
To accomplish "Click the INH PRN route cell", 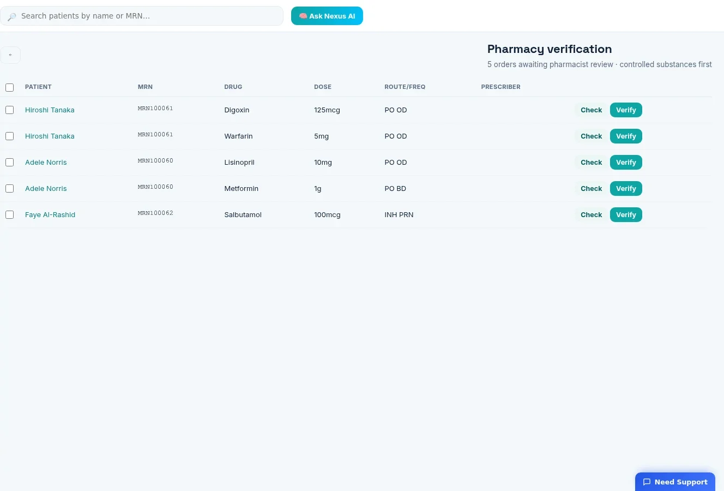I will point(399,214).
